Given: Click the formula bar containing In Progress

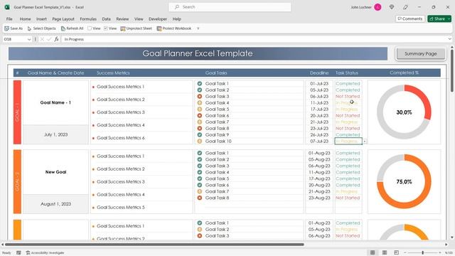Looking at the screenshot, I should [x=254, y=39].
